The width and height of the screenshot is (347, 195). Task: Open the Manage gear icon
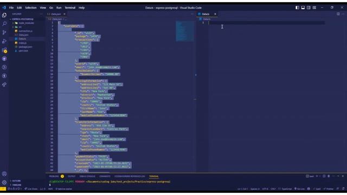[4, 183]
